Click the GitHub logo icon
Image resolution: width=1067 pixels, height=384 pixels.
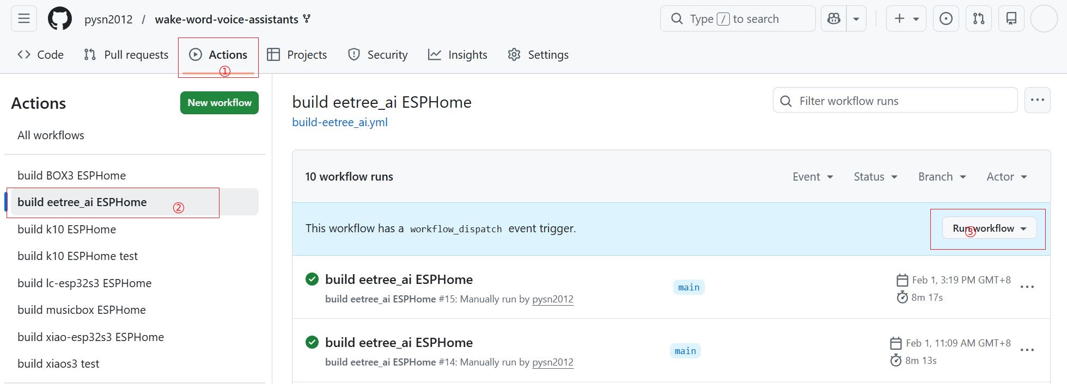click(60, 19)
